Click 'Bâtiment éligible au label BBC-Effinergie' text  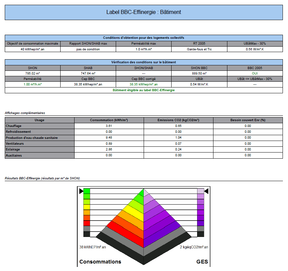[144, 90]
